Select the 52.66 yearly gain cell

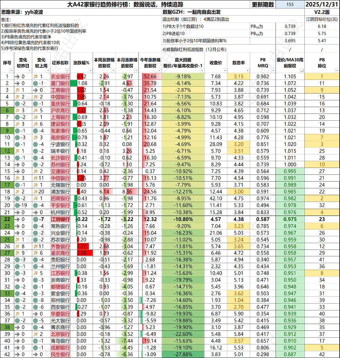click(150, 77)
